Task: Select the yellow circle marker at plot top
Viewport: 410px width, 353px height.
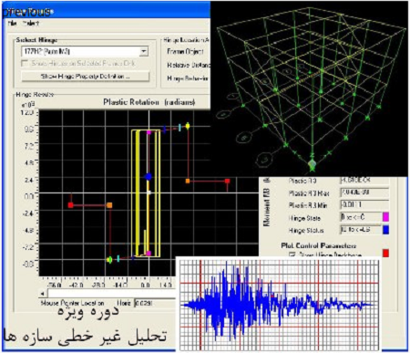Action: point(188,126)
